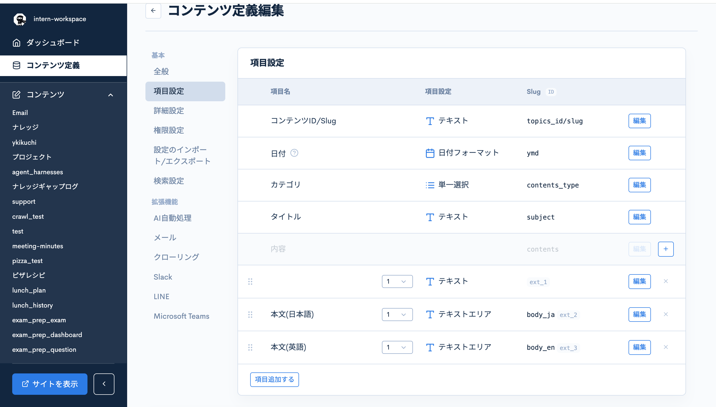The height and width of the screenshot is (407, 716).
Task: Click the help question icon next to 日付
Action: point(294,153)
